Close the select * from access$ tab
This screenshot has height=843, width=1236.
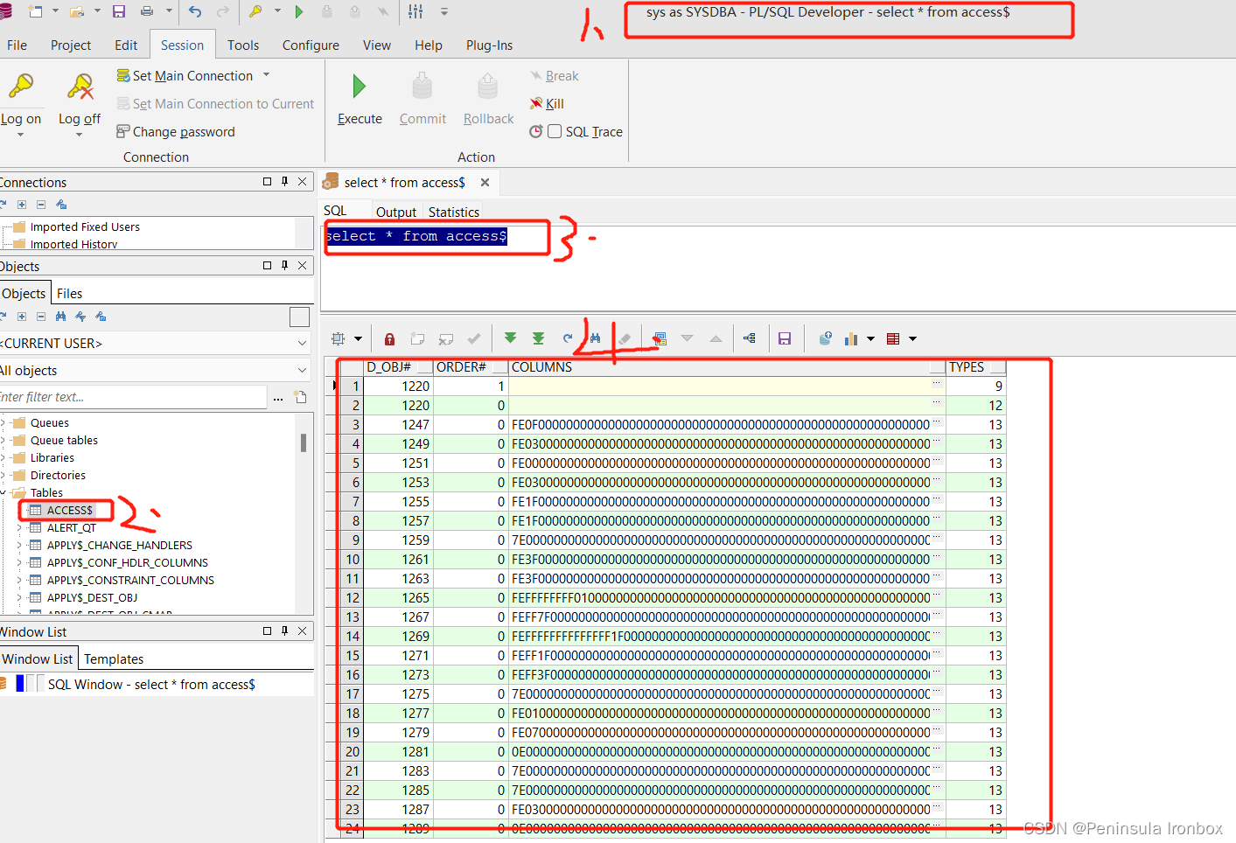tap(485, 182)
